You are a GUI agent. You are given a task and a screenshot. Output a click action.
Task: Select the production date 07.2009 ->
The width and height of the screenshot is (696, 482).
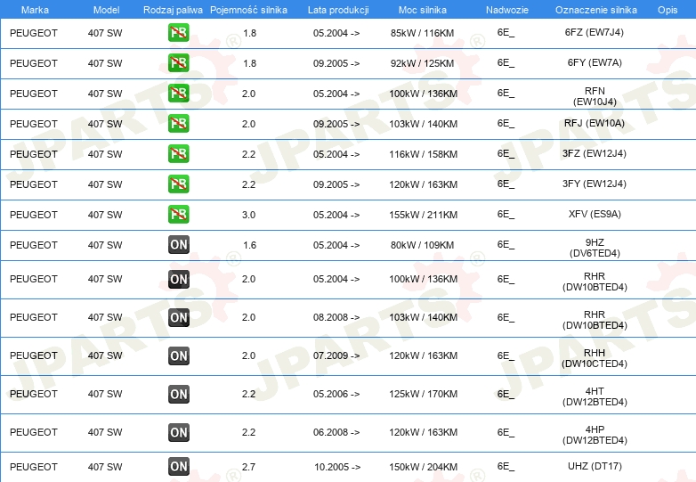[x=336, y=355]
